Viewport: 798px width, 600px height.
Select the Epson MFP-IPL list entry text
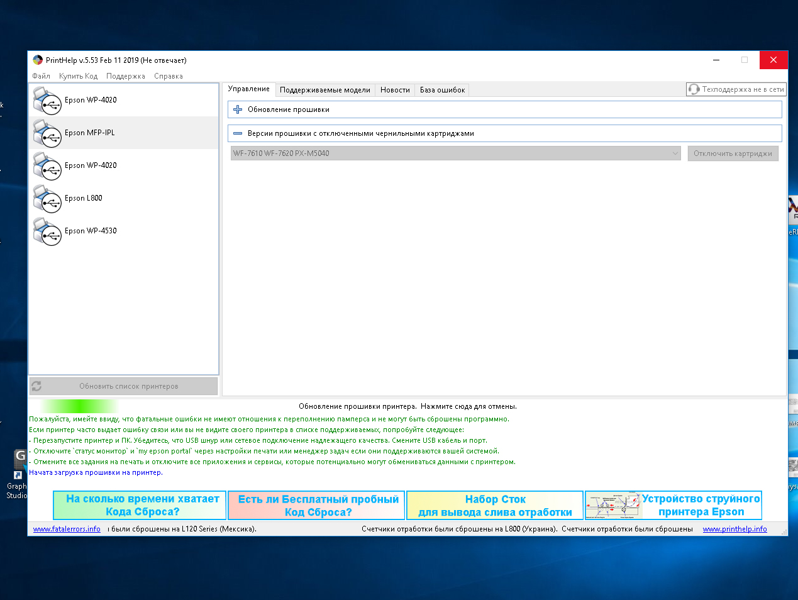click(x=90, y=133)
